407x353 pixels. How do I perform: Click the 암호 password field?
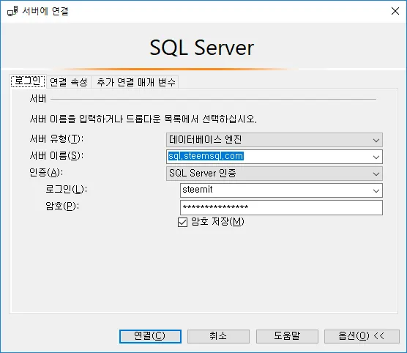(281, 207)
